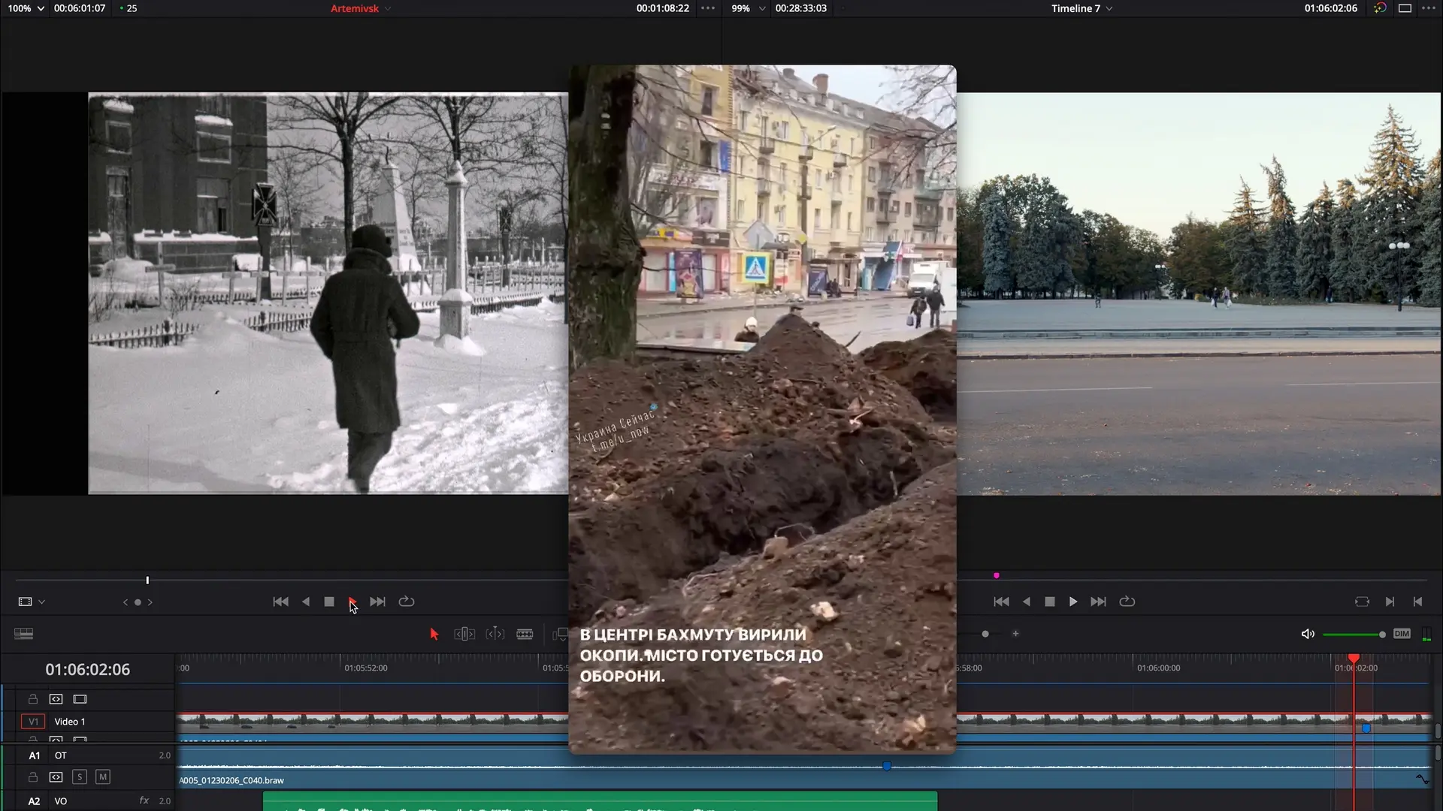Toggle loop in the source viewer
1443x811 pixels.
click(x=407, y=601)
